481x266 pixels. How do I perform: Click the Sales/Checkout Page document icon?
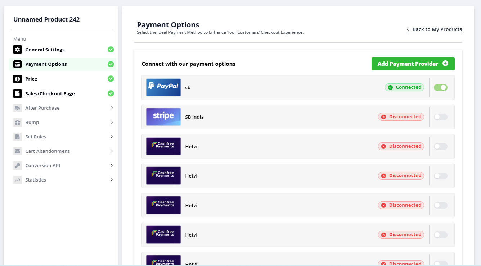[18, 93]
